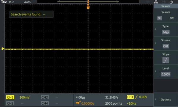Click the Run acquisition status
This screenshot has width=178, height=107.
pyautogui.click(x=12, y=2)
